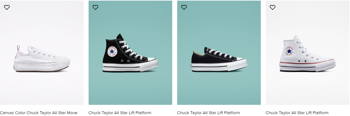The width and height of the screenshot is (350, 116).
Task: Click Lift Platform title under white high-top shoe
Action: click(297, 113)
